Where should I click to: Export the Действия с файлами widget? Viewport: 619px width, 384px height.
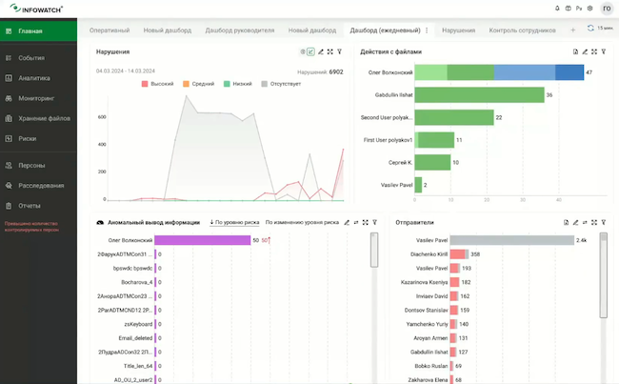tap(575, 51)
